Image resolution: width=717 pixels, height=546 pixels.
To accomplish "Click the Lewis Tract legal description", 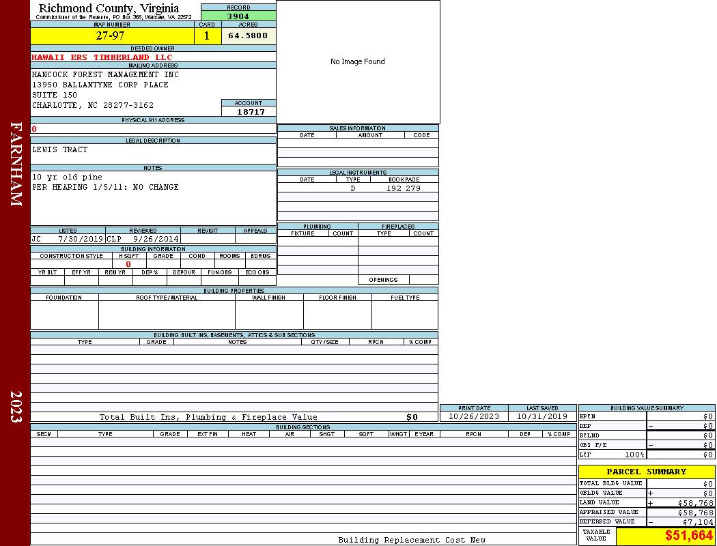I will click(60, 149).
